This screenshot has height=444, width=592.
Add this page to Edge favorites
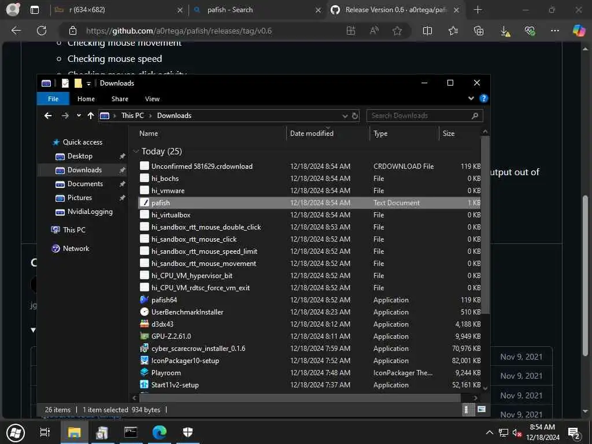pos(397,31)
